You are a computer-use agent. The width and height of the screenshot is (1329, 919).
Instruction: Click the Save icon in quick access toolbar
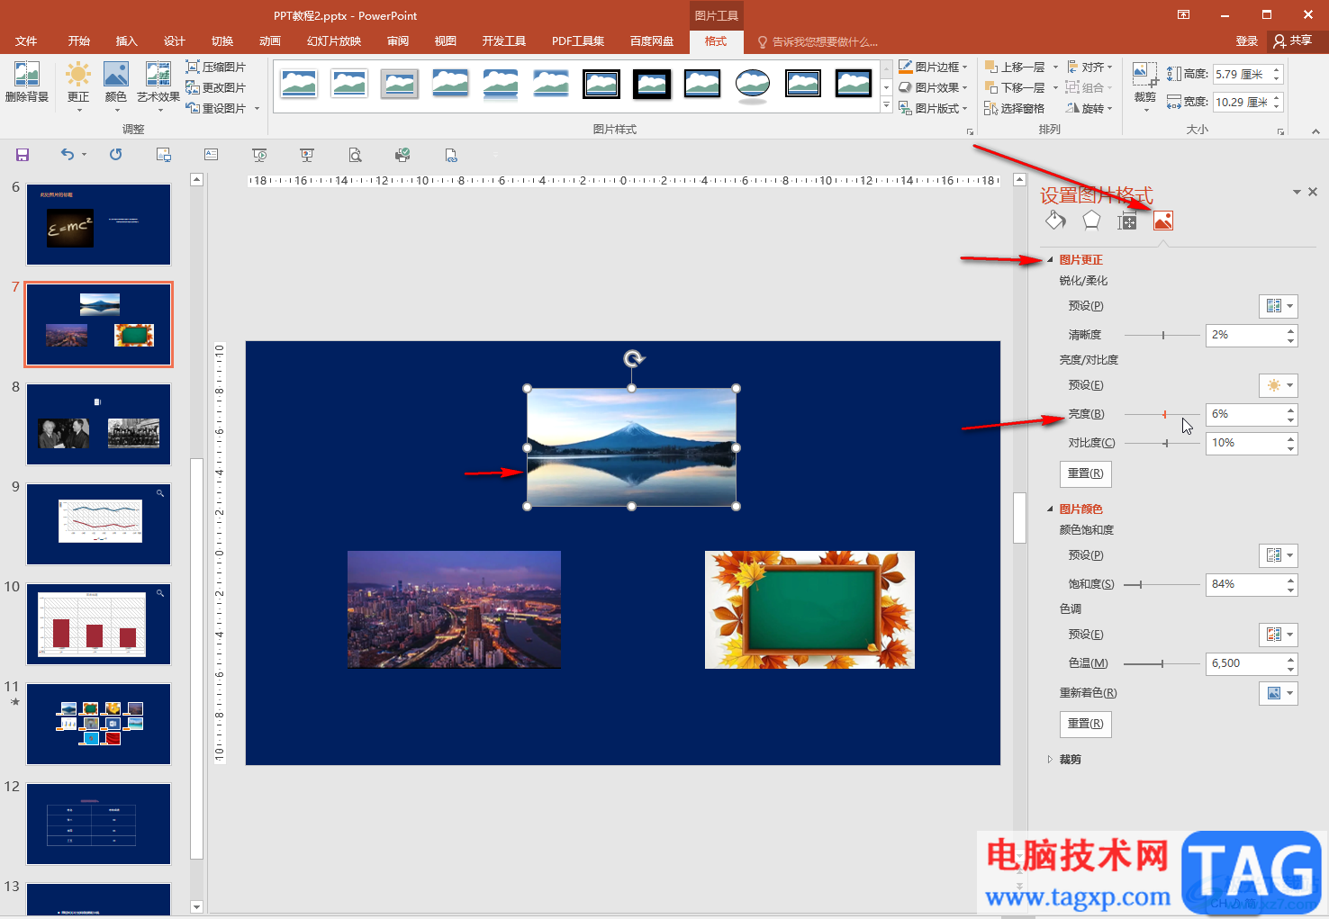click(23, 155)
